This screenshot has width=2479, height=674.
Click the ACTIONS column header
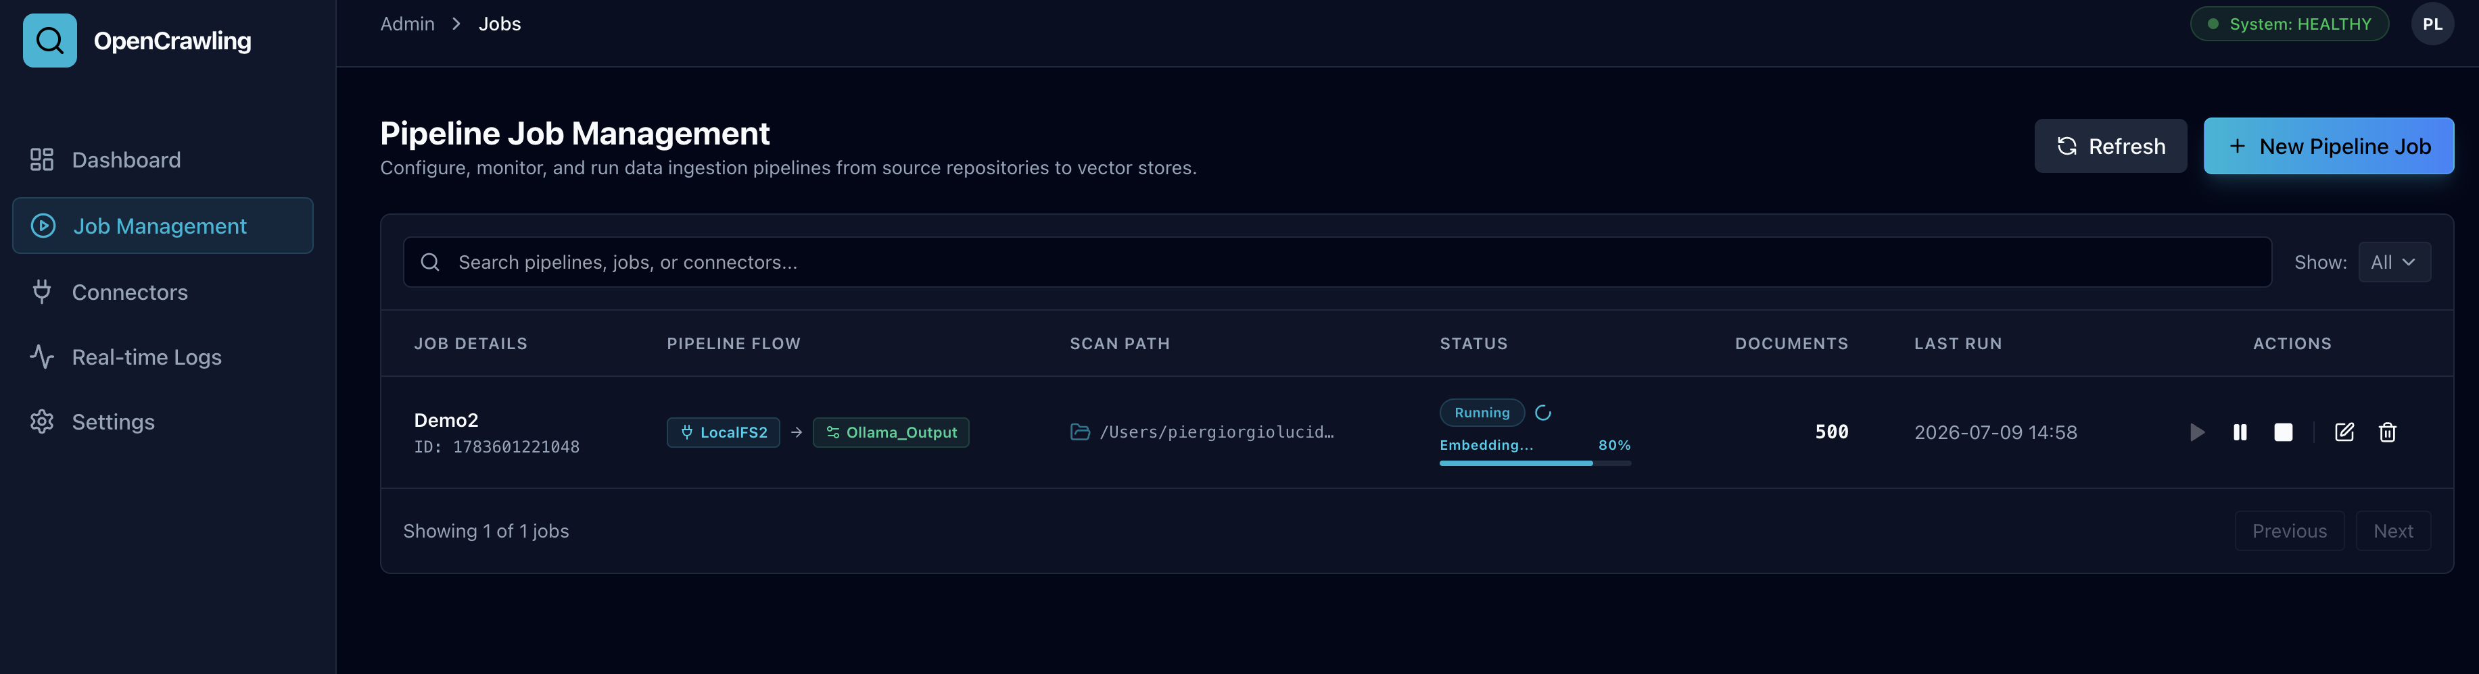pos(2292,343)
